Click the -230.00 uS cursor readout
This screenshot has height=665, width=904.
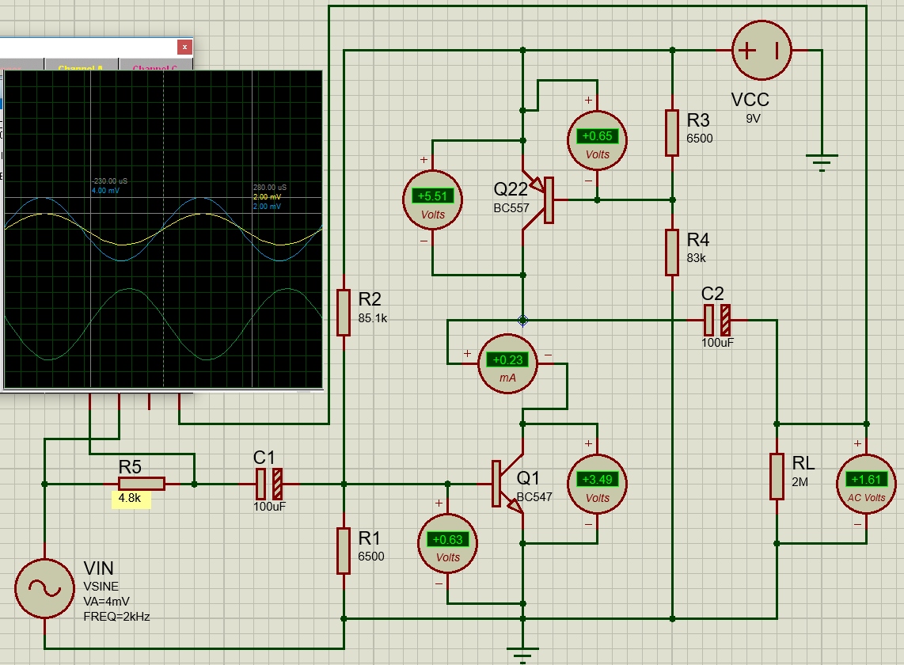click(x=109, y=181)
